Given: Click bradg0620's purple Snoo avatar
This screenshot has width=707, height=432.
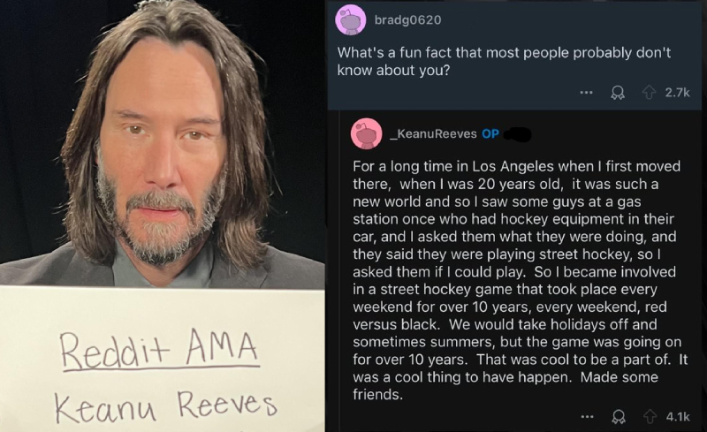Looking at the screenshot, I should pos(351,19).
